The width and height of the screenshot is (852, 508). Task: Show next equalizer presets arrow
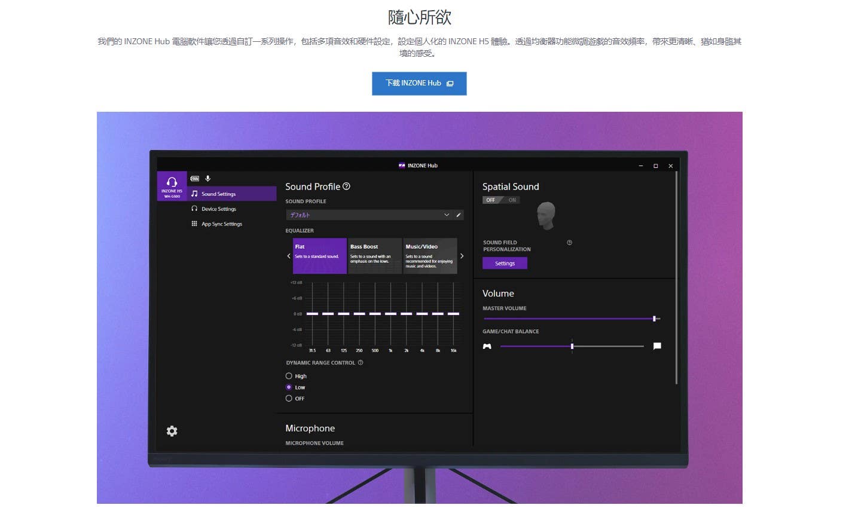tap(462, 256)
